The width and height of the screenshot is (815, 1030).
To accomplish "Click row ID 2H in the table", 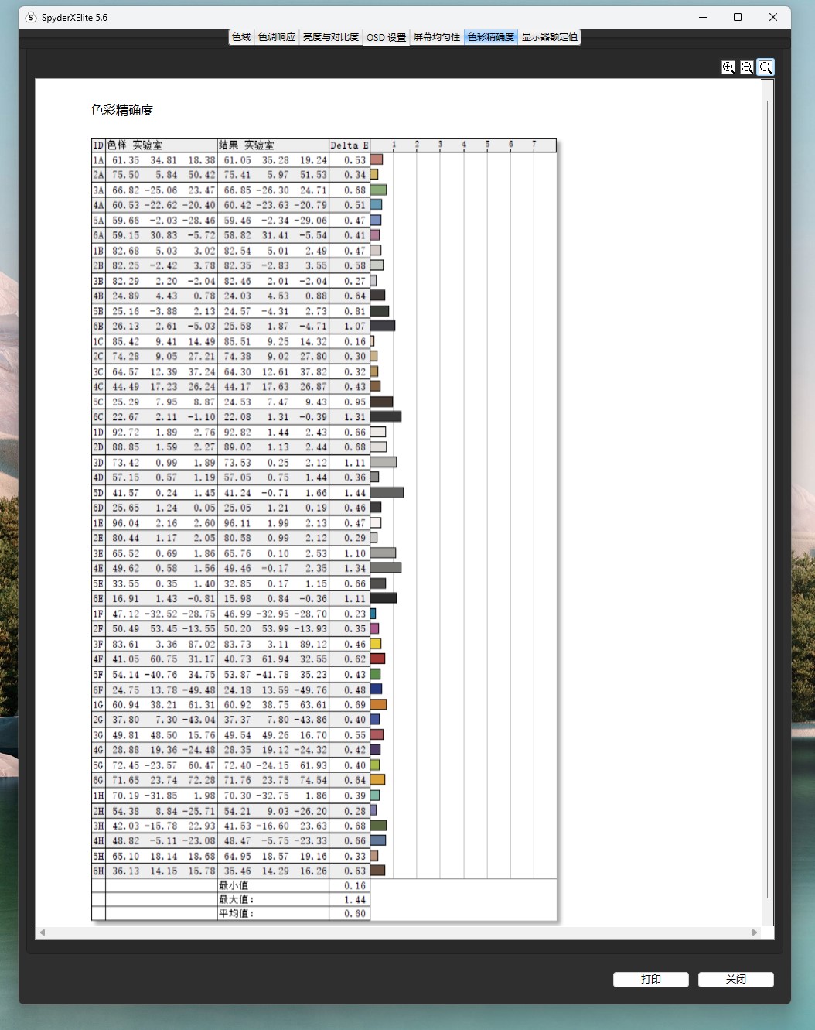I will [x=98, y=810].
